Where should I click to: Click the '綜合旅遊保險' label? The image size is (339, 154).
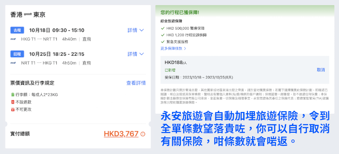(171, 21)
